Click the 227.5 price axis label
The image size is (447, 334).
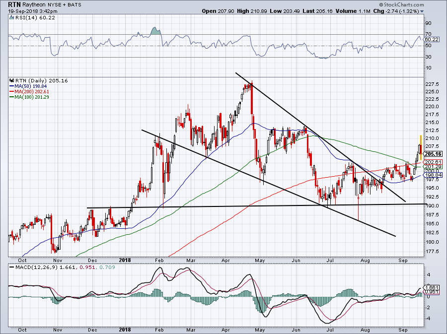coord(432,84)
